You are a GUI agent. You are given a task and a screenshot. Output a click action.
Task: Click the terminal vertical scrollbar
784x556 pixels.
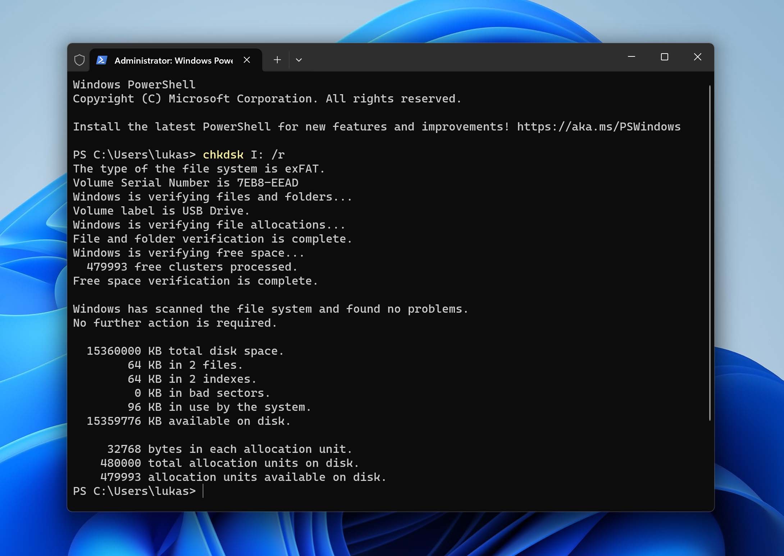(x=710, y=253)
